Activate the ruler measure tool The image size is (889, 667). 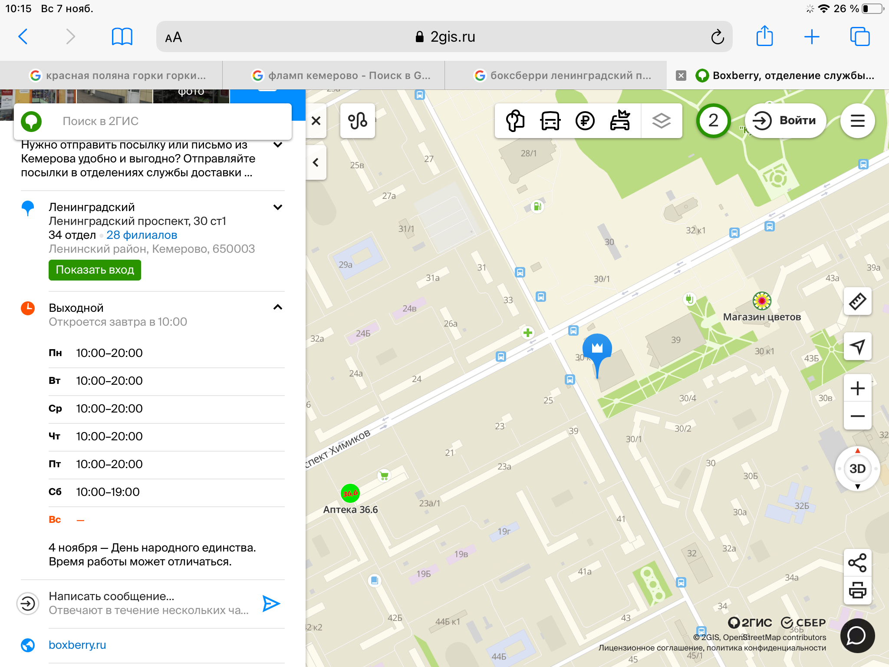point(857,301)
